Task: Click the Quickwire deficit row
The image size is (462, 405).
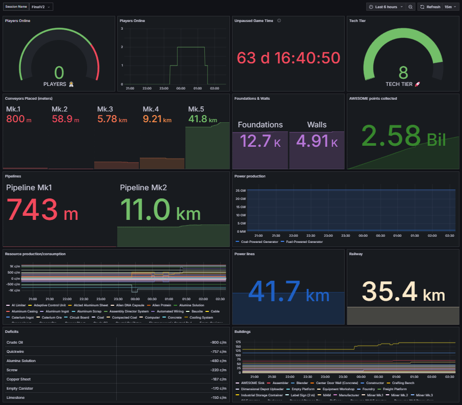Action: click(x=116, y=351)
